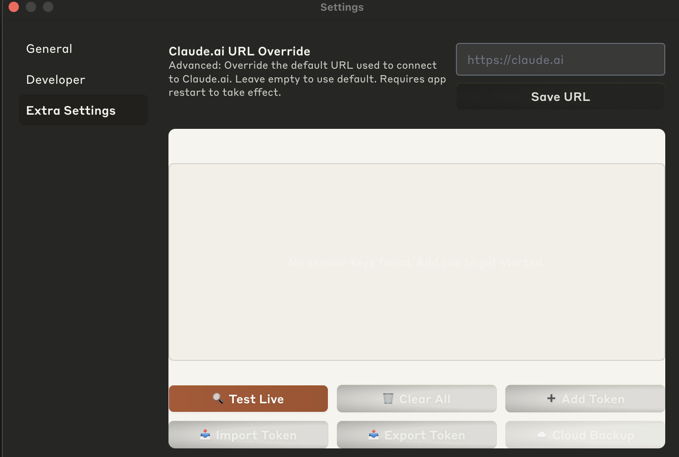The image size is (679, 457).
Task: Click the Advanced override description text
Action: [x=307, y=79]
